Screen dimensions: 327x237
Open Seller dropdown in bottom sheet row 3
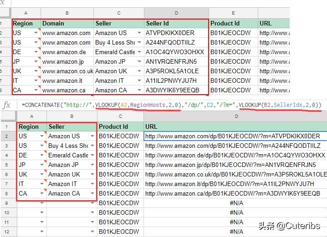pos(92,146)
